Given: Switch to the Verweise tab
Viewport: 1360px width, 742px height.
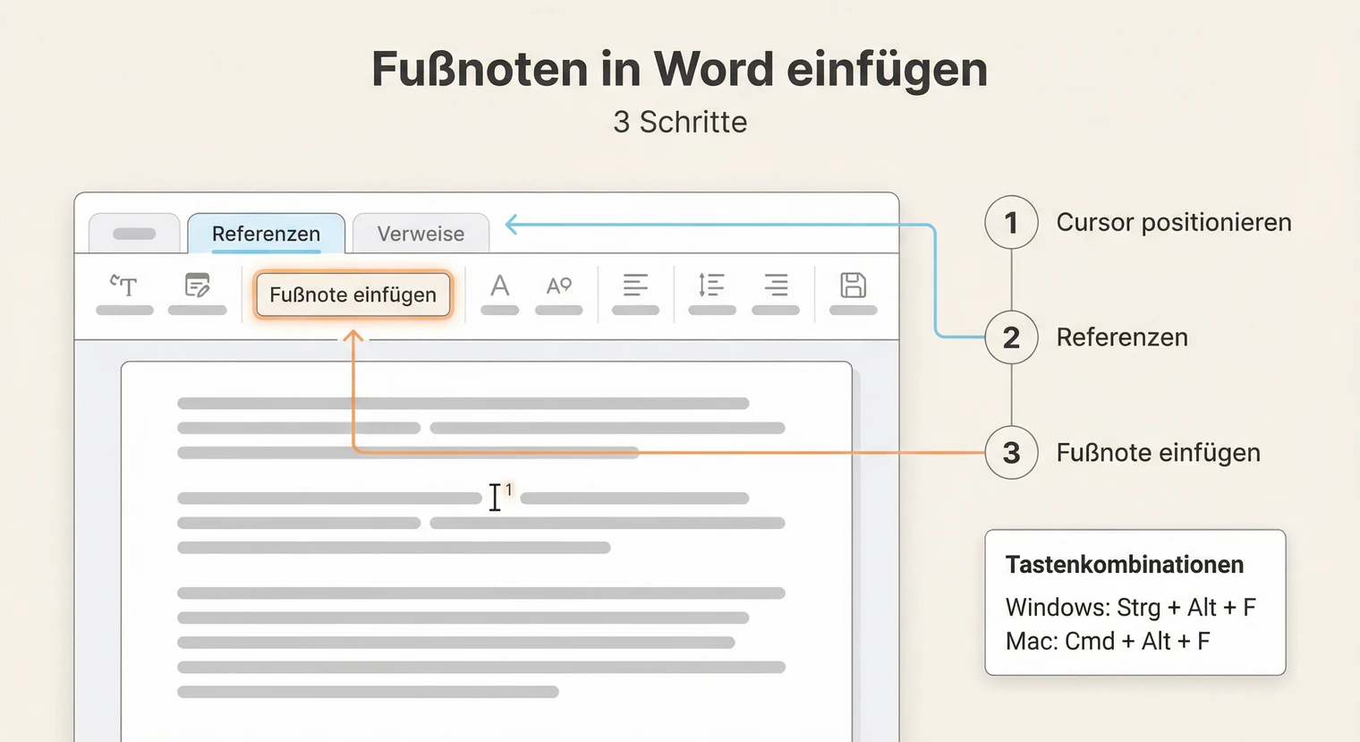Looking at the screenshot, I should pos(421,234).
